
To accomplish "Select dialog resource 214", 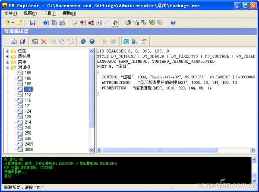I will coord(28,122).
